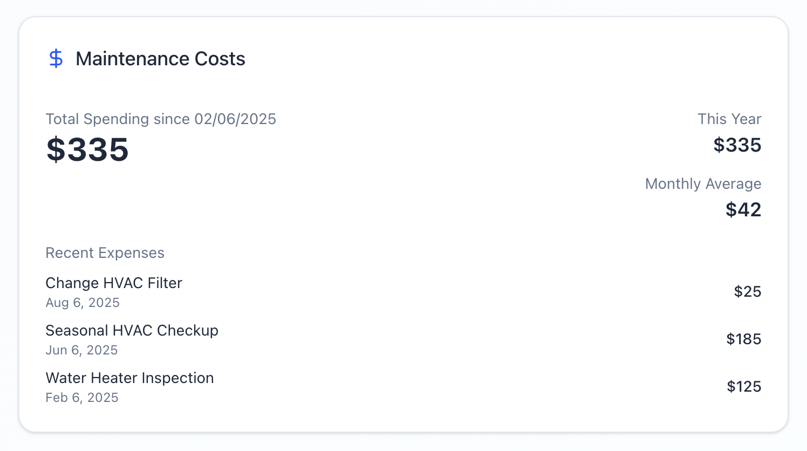The height and width of the screenshot is (451, 807).
Task: Click the Total Spending label text
Action: 117,119
